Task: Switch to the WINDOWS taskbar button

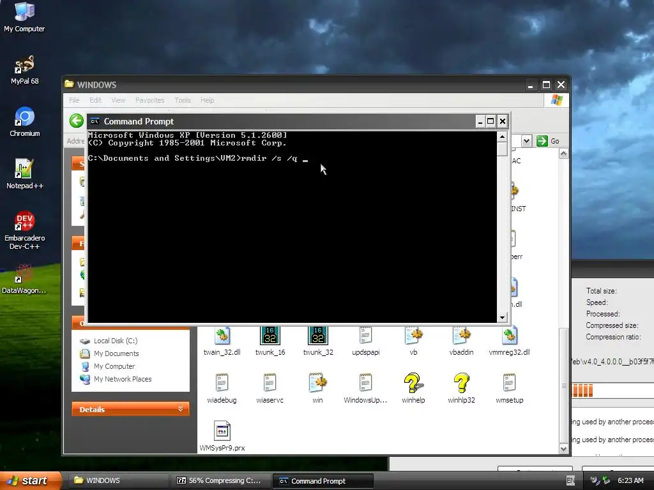Action: [118, 480]
